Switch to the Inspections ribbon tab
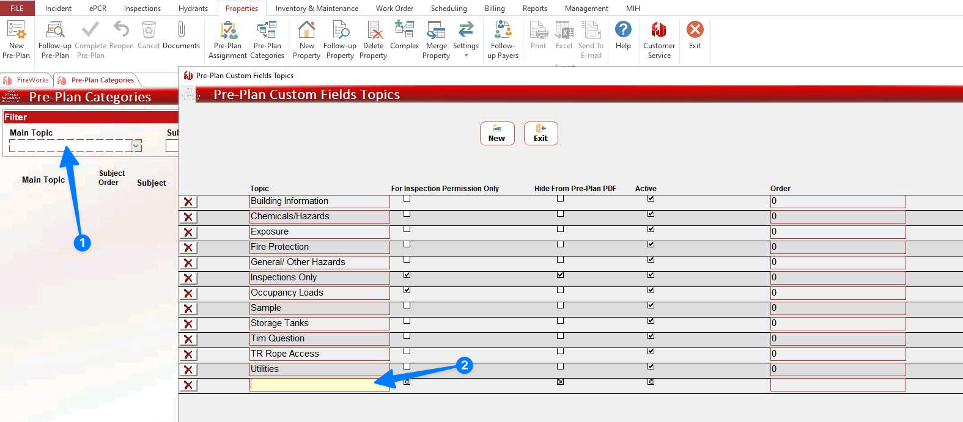963x422 pixels. 142,9
